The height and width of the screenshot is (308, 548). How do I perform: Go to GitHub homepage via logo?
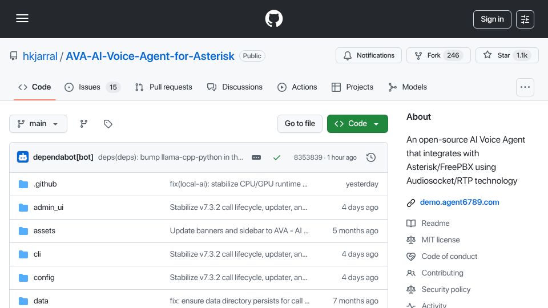[x=273, y=18]
